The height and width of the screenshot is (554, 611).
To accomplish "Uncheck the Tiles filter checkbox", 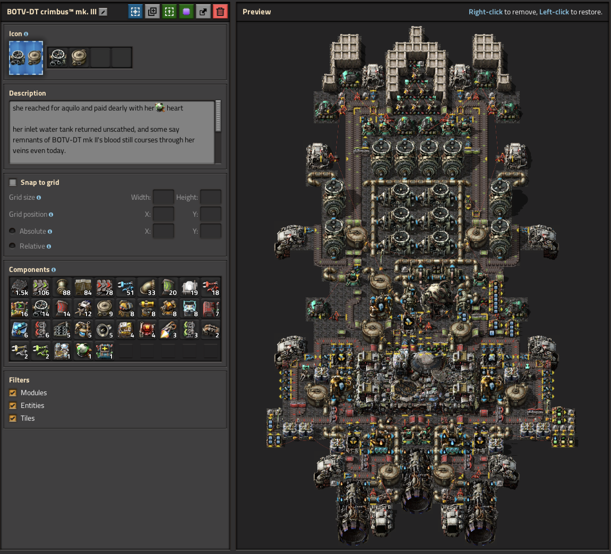I will coord(13,418).
